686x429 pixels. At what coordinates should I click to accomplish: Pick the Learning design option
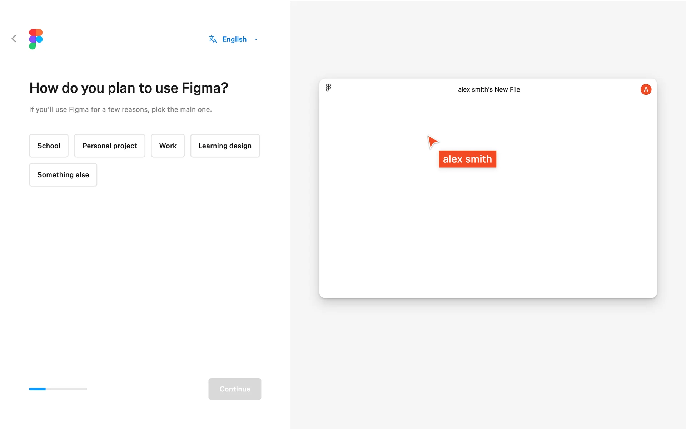coord(225,146)
